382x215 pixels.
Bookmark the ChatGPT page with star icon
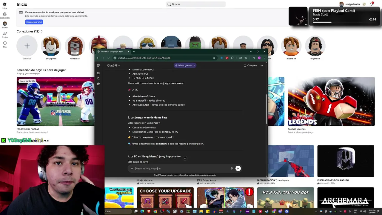point(214,58)
